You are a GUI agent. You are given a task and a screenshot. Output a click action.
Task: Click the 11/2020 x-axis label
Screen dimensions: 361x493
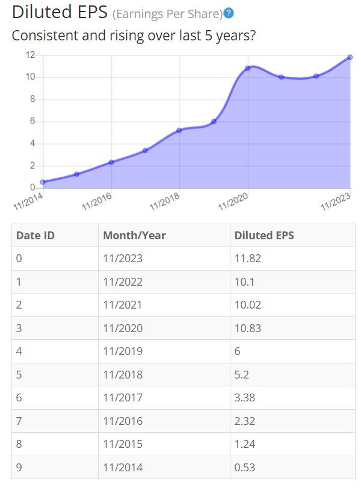tap(233, 201)
